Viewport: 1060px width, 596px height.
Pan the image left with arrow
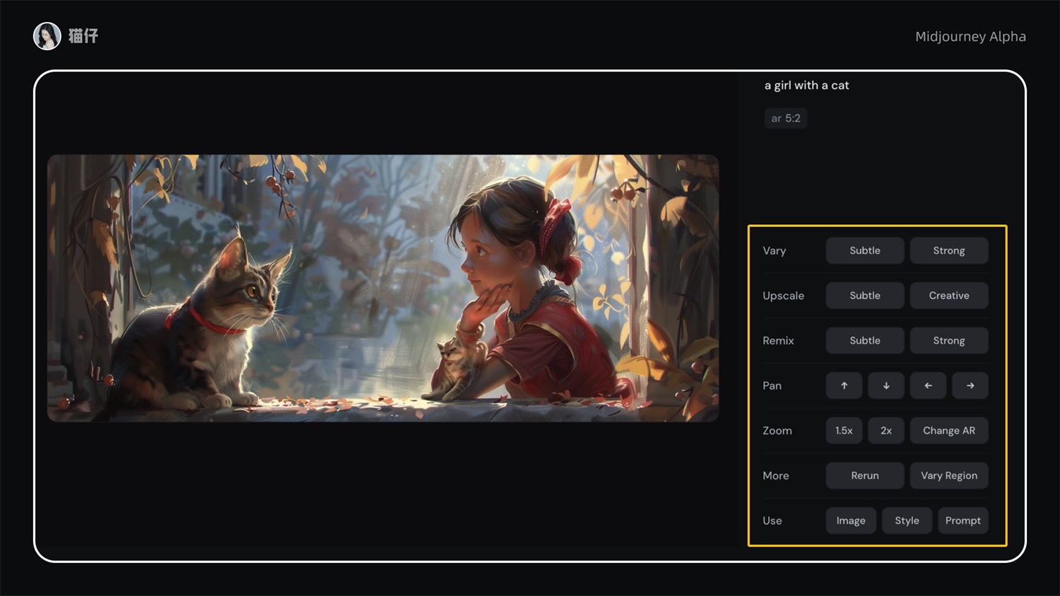928,385
